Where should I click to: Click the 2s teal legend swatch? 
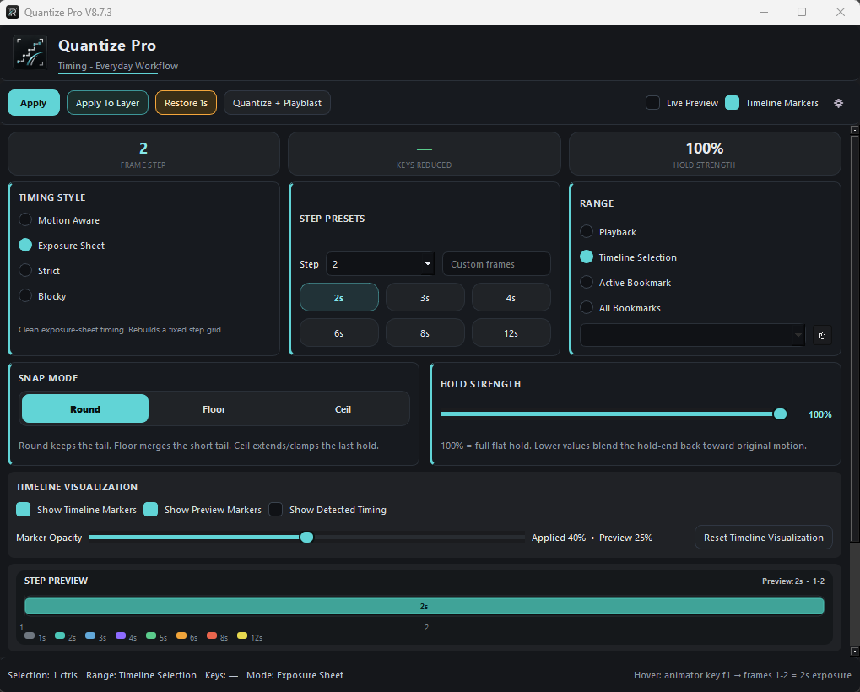pyautogui.click(x=60, y=635)
